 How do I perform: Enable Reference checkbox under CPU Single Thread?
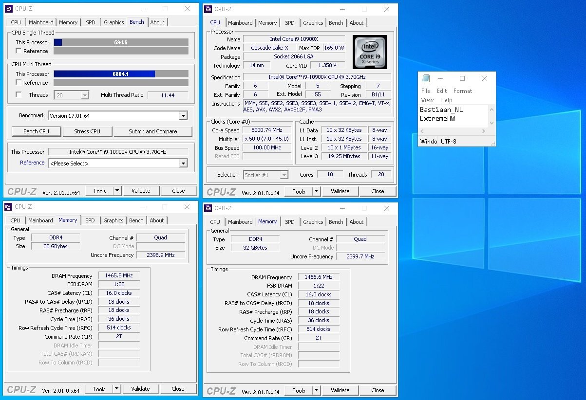(x=19, y=51)
